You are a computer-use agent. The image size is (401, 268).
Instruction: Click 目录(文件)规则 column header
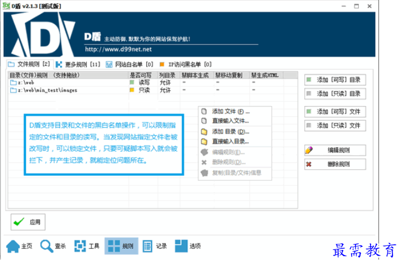[x=68, y=75]
